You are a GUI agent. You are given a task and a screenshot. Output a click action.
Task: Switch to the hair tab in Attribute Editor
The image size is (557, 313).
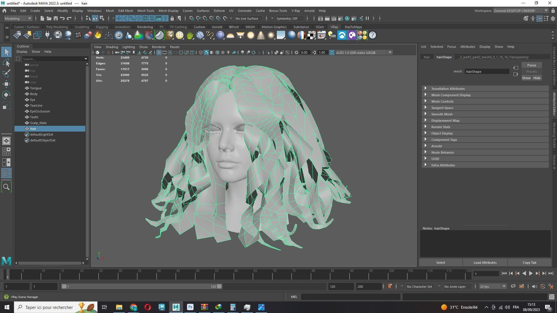tap(426, 57)
